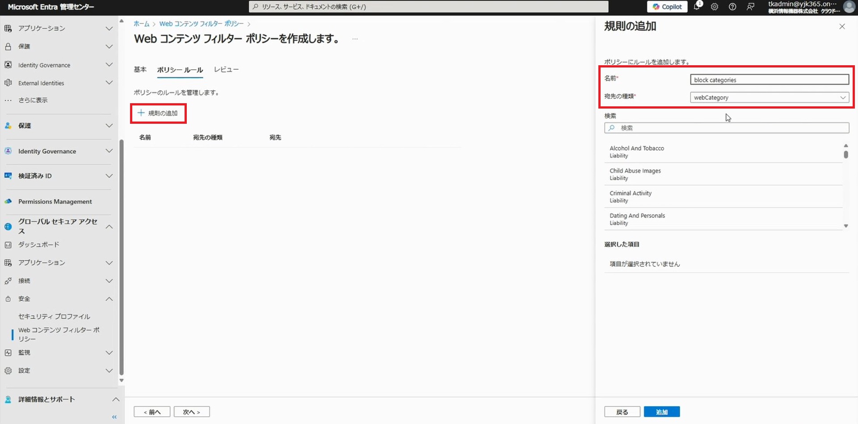The image size is (858, 424).
Task: Click the グローバル セキュア アクセス globe icon
Action: click(8, 227)
